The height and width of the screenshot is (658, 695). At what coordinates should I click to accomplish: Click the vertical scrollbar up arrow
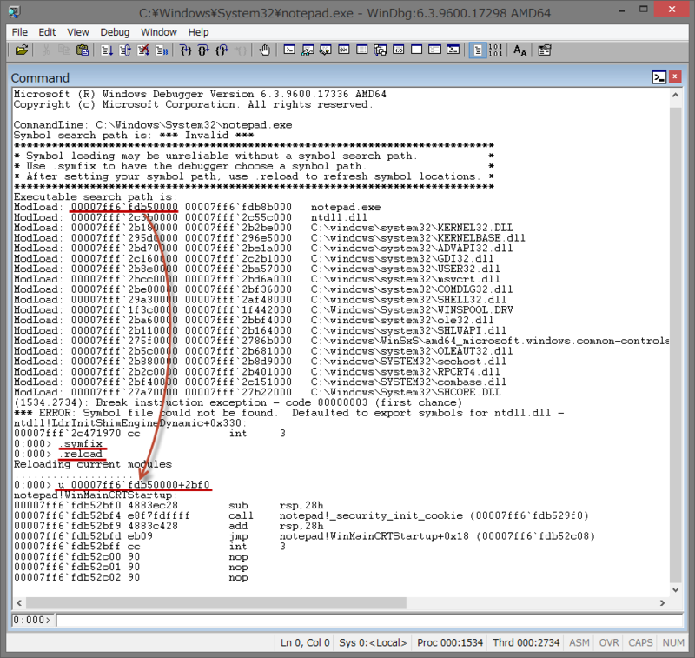coord(676,95)
